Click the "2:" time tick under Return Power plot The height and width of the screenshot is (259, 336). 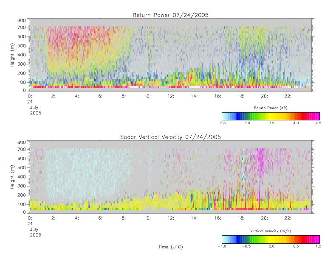click(54, 96)
